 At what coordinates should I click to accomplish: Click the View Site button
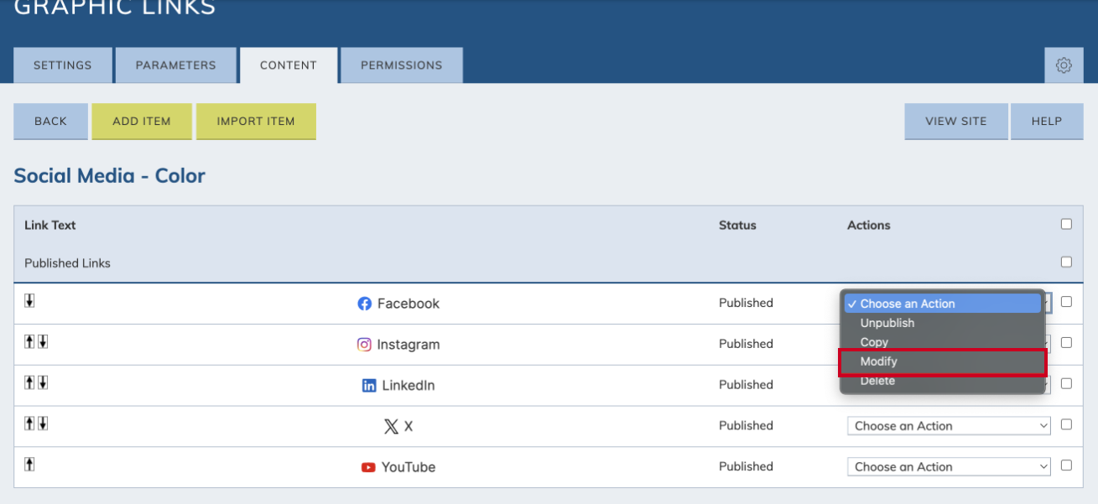956,122
